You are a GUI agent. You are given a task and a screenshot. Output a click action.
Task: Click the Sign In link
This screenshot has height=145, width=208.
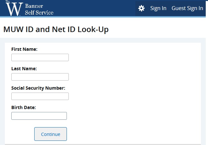pos(158,8)
